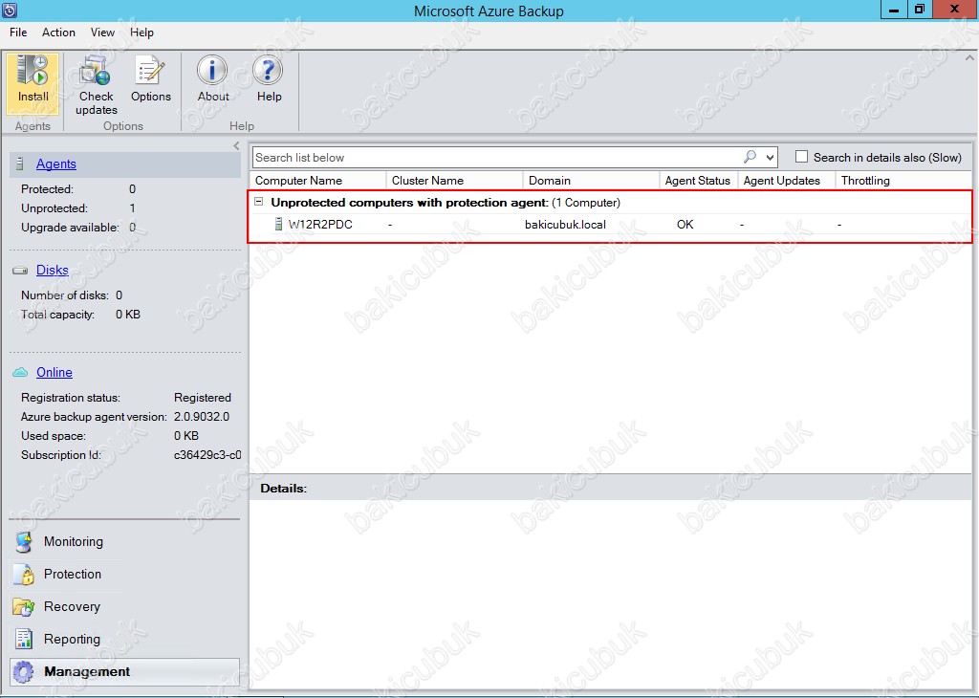Click the Unprotected count label

pos(54,207)
